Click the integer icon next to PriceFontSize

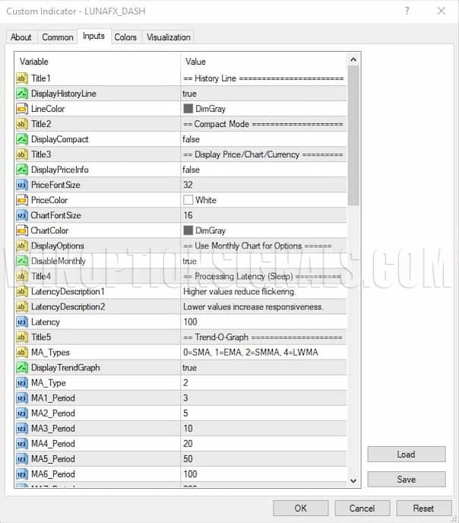pyautogui.click(x=22, y=185)
